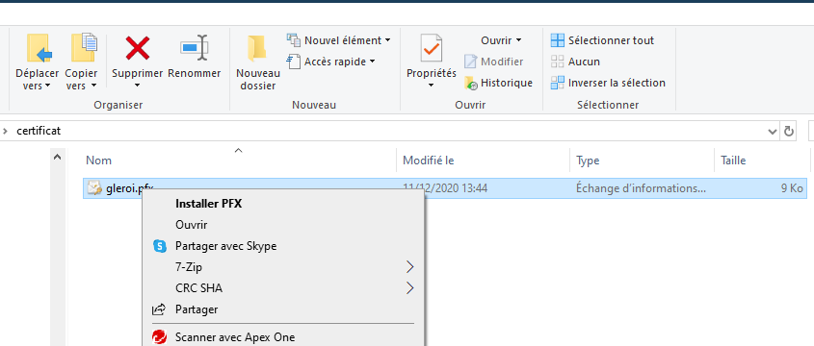Image resolution: width=814 pixels, height=346 pixels.
Task: Click the Sélectionner tout icon
Action: [557, 40]
